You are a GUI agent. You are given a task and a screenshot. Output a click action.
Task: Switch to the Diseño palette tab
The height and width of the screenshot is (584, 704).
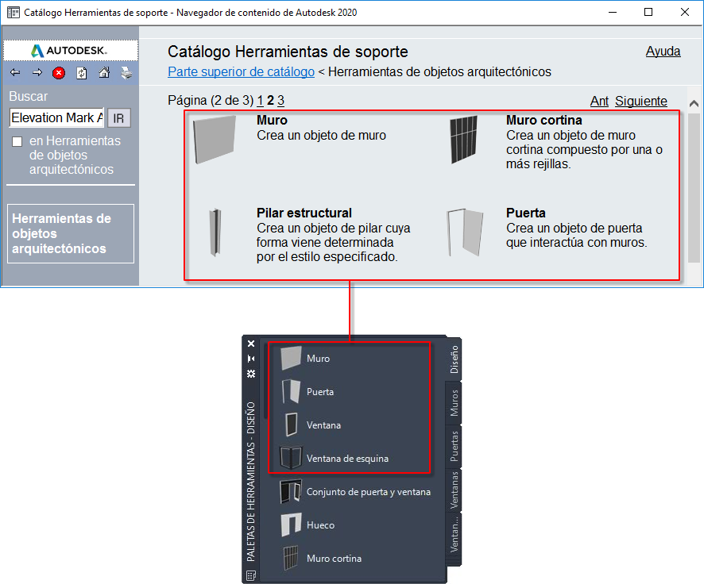[454, 359]
